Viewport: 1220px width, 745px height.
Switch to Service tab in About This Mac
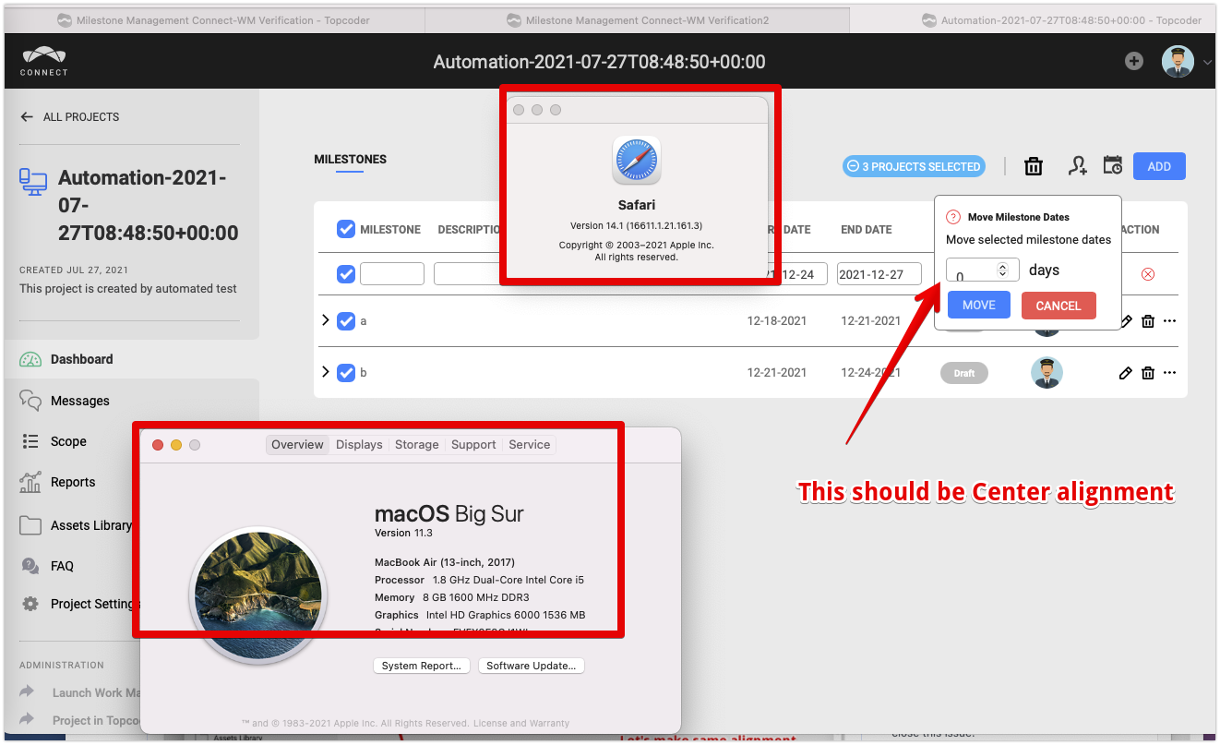(x=530, y=445)
